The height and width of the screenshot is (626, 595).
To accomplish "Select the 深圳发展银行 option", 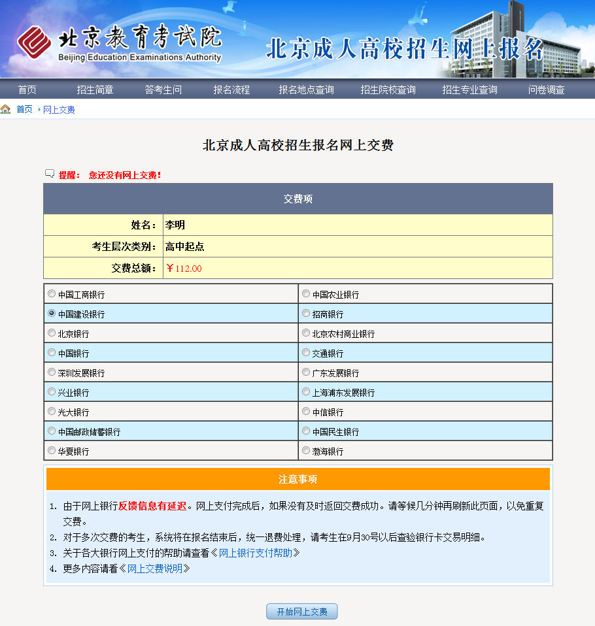I will tap(52, 372).
